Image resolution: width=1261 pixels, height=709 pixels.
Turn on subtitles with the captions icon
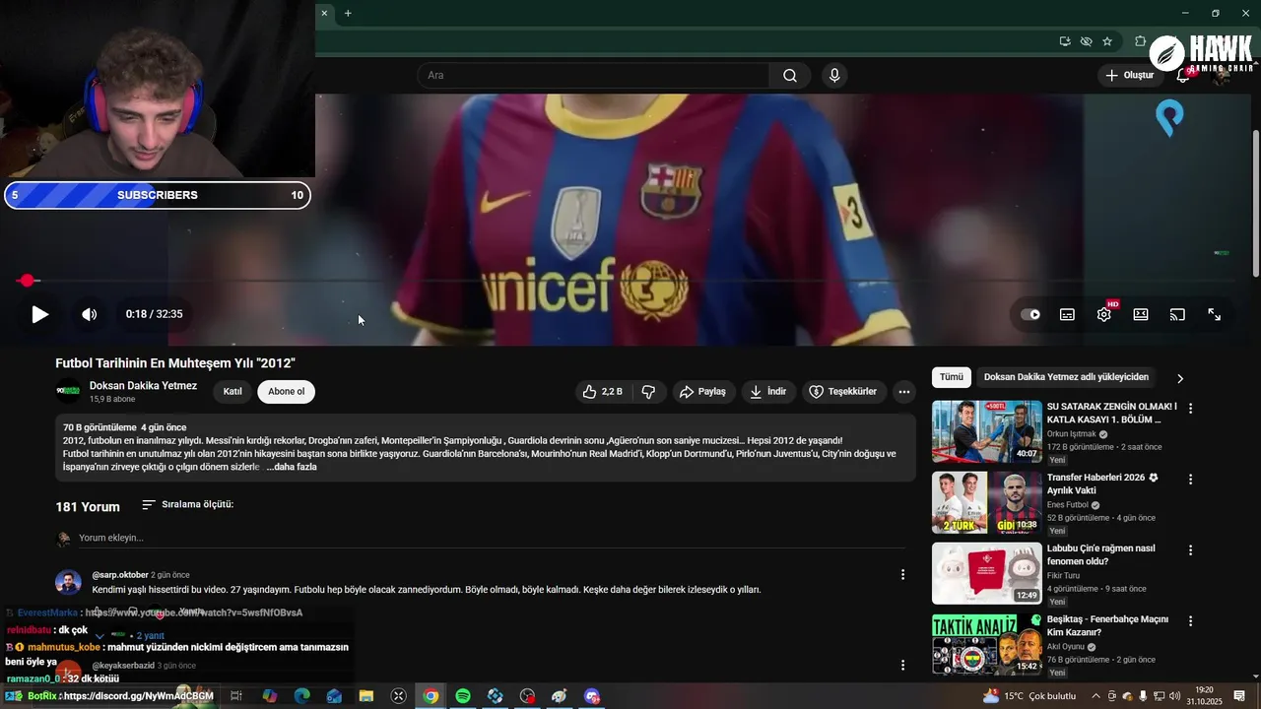point(1067,314)
